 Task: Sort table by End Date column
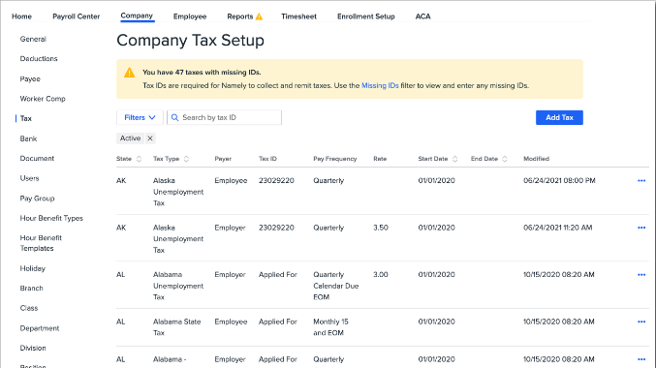coord(505,159)
